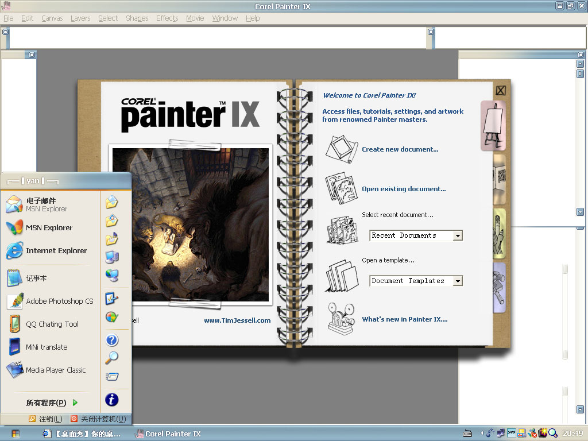The height and width of the screenshot is (441, 588).
Task: Select the art gallery tab on the welcome book
Action: (x=499, y=179)
